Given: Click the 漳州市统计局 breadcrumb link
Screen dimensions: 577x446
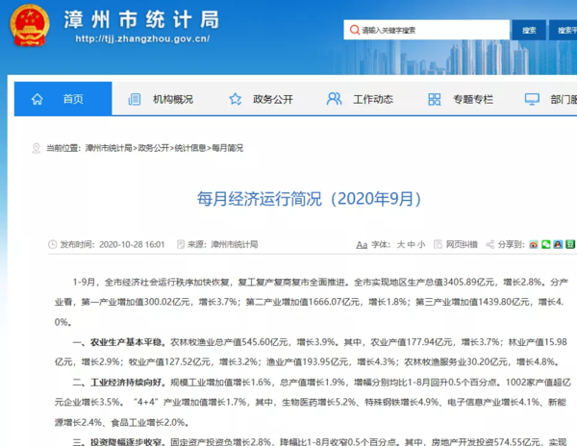Looking at the screenshot, I should [x=108, y=148].
